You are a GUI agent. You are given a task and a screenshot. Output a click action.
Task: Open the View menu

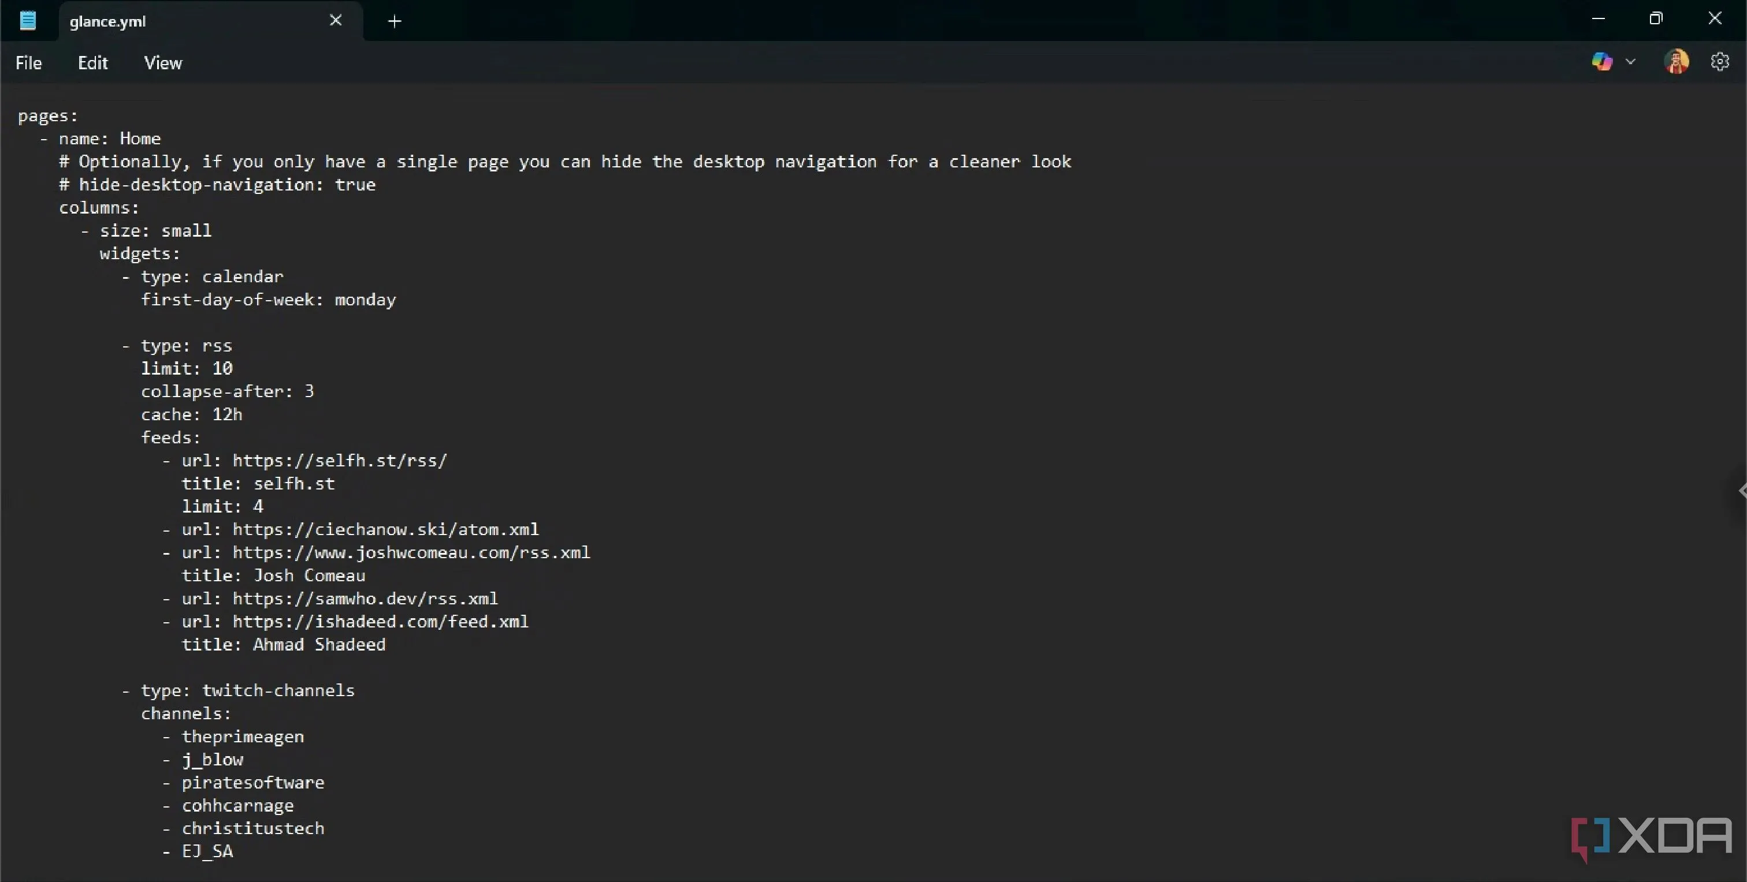point(163,63)
